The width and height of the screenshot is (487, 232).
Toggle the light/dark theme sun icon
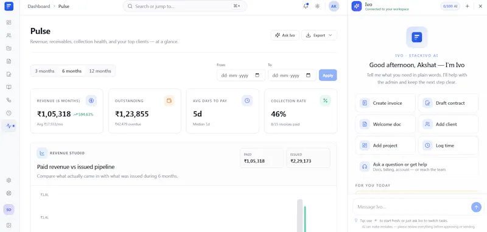[317, 6]
